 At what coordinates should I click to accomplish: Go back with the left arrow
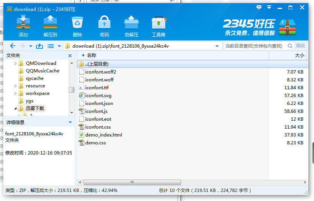coord(13,46)
